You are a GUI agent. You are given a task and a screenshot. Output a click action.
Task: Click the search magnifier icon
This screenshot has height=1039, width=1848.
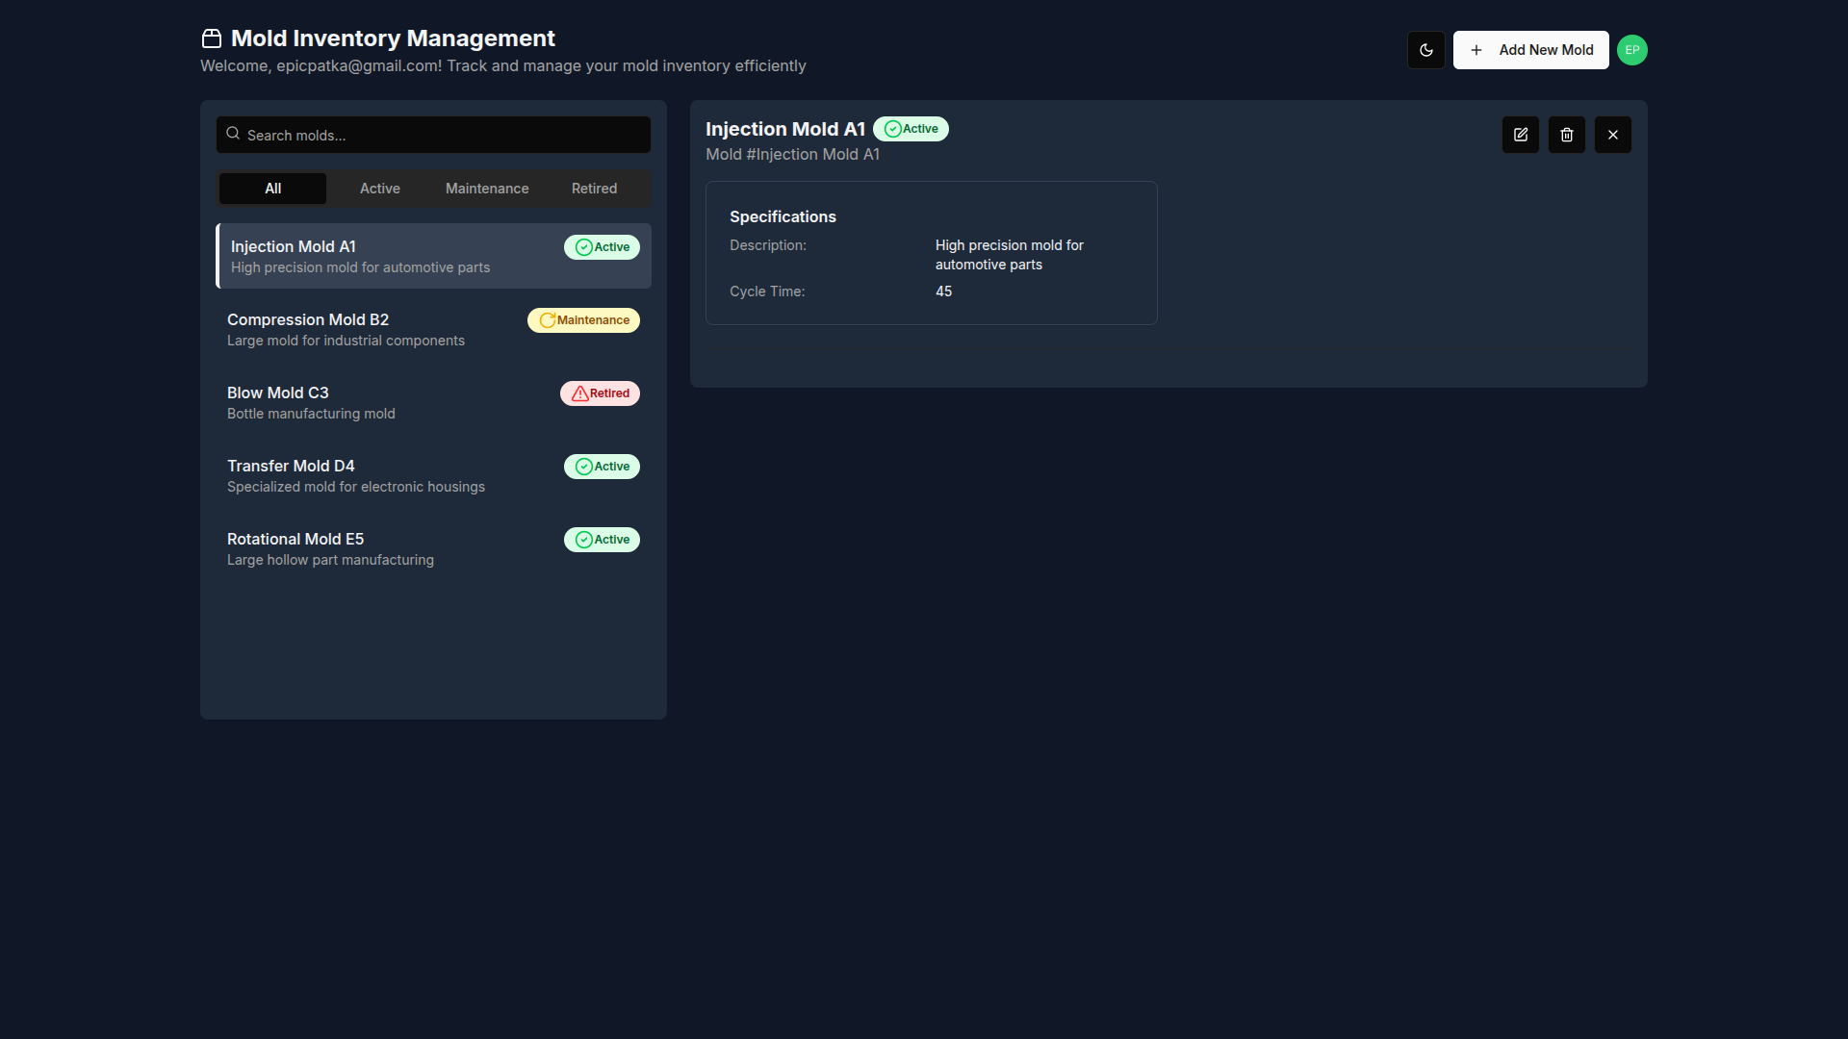233,134
